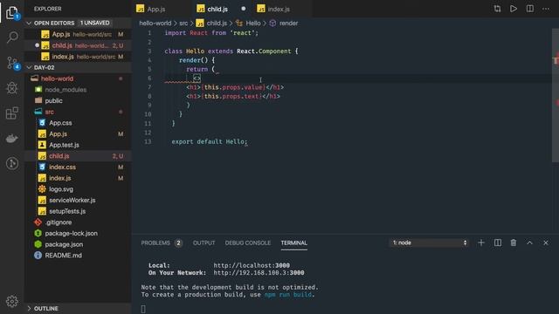Screen dimensions: 559x314
Task: Select child.js in Open Editors list
Action: (x=78, y=45)
